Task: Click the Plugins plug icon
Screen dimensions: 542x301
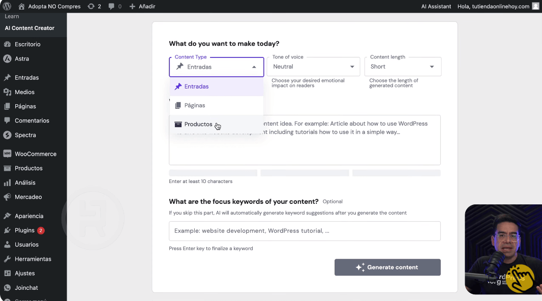Action: 7,230
